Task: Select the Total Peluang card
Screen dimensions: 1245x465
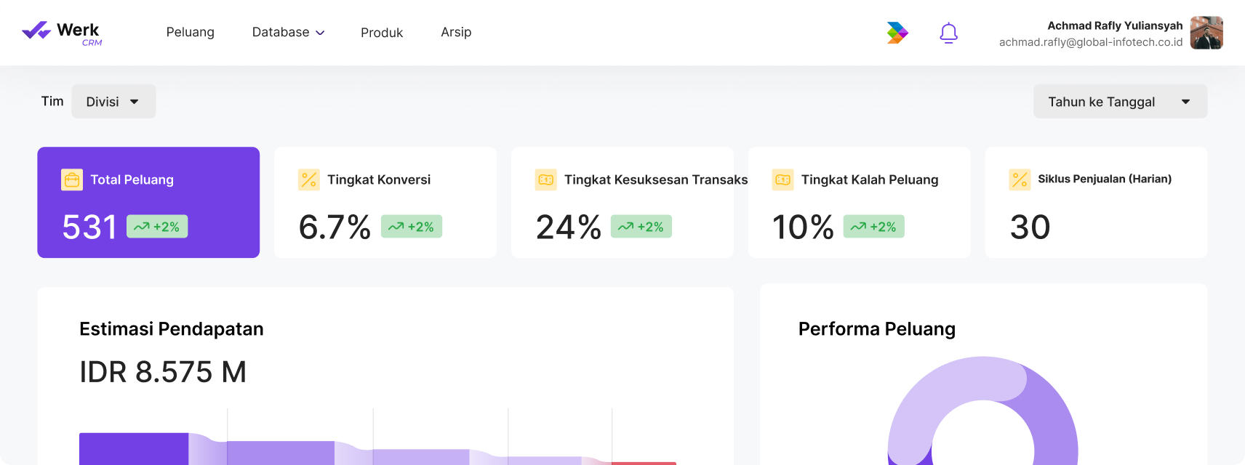Action: (148, 203)
